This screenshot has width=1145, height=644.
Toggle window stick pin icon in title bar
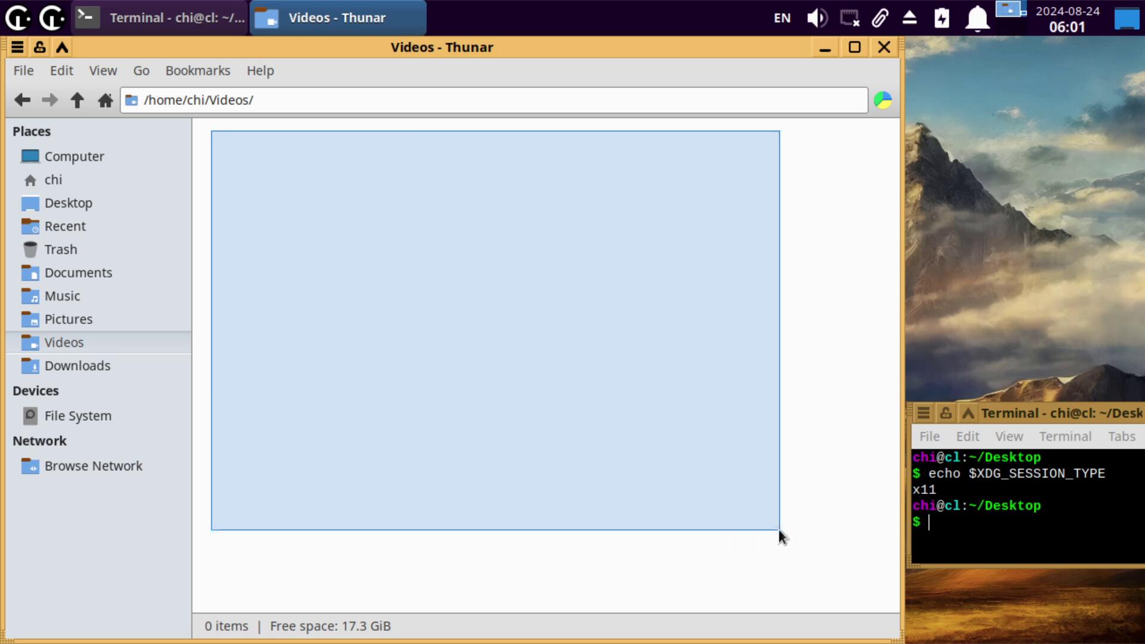coord(39,47)
